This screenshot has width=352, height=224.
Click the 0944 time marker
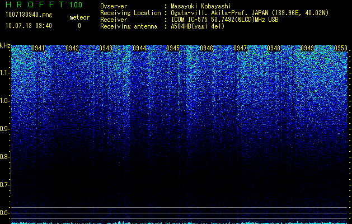click(139, 48)
